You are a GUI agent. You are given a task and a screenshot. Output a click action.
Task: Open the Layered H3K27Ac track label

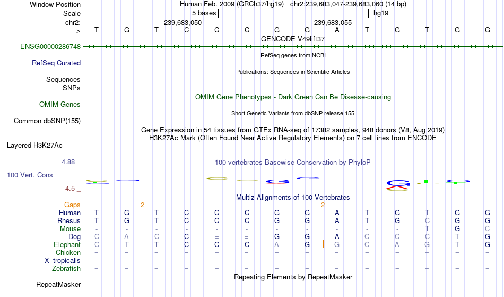click(x=34, y=146)
